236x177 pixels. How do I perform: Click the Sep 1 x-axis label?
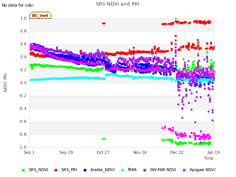(x=29, y=152)
